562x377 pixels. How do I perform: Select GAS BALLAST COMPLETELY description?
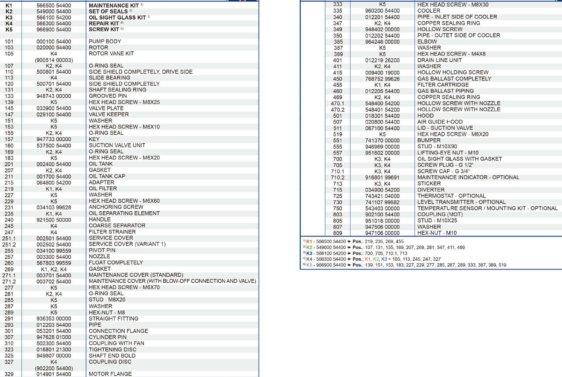454,79
